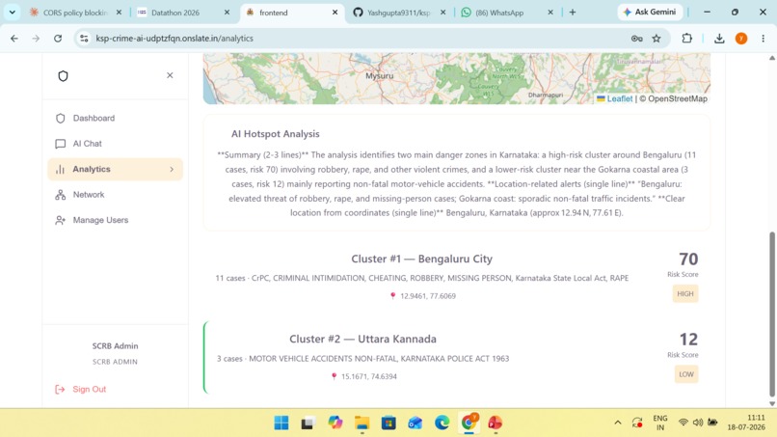Switch to the Datathon 2026 tab
Image resolution: width=777 pixels, height=437 pixels.
(x=183, y=13)
